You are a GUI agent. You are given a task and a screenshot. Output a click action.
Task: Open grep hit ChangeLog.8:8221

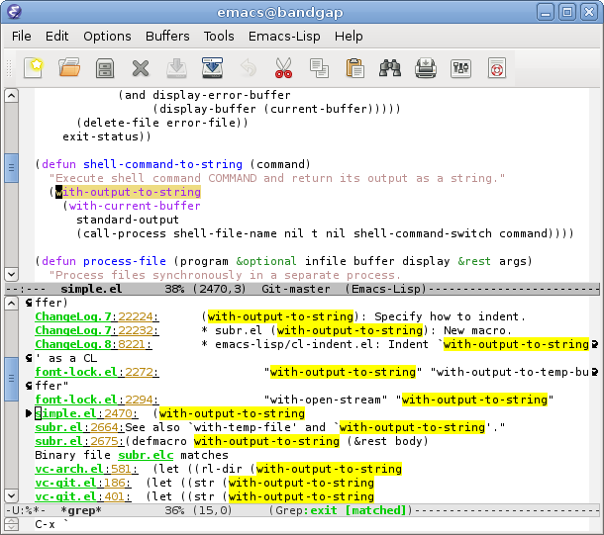pyautogui.click(x=93, y=344)
